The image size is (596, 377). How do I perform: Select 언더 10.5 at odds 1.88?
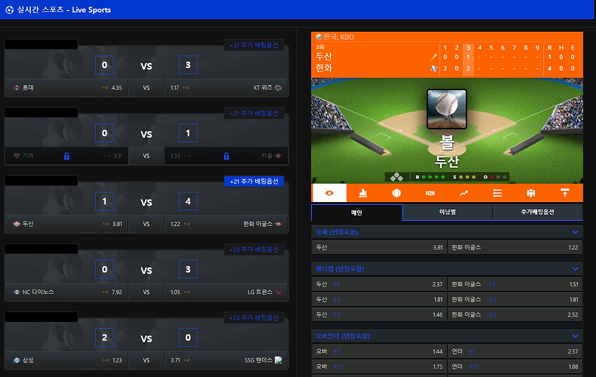click(515, 366)
